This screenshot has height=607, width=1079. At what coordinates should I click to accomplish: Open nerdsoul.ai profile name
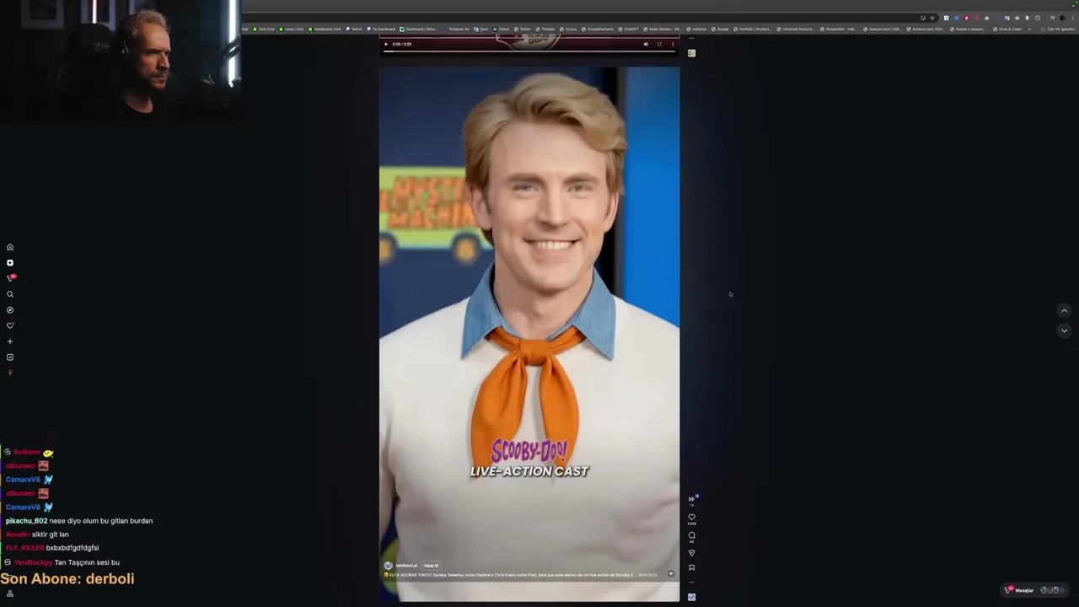406,566
